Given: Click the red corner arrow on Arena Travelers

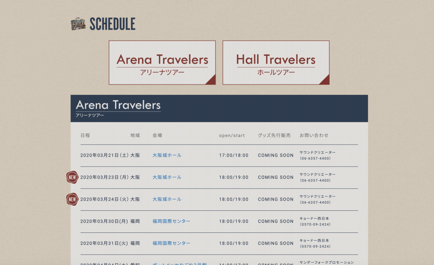Looking at the screenshot, I should [212, 80].
